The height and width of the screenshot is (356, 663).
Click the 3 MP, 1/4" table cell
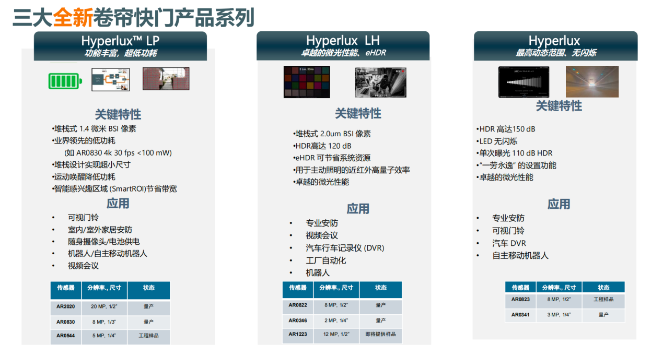coord(559,315)
